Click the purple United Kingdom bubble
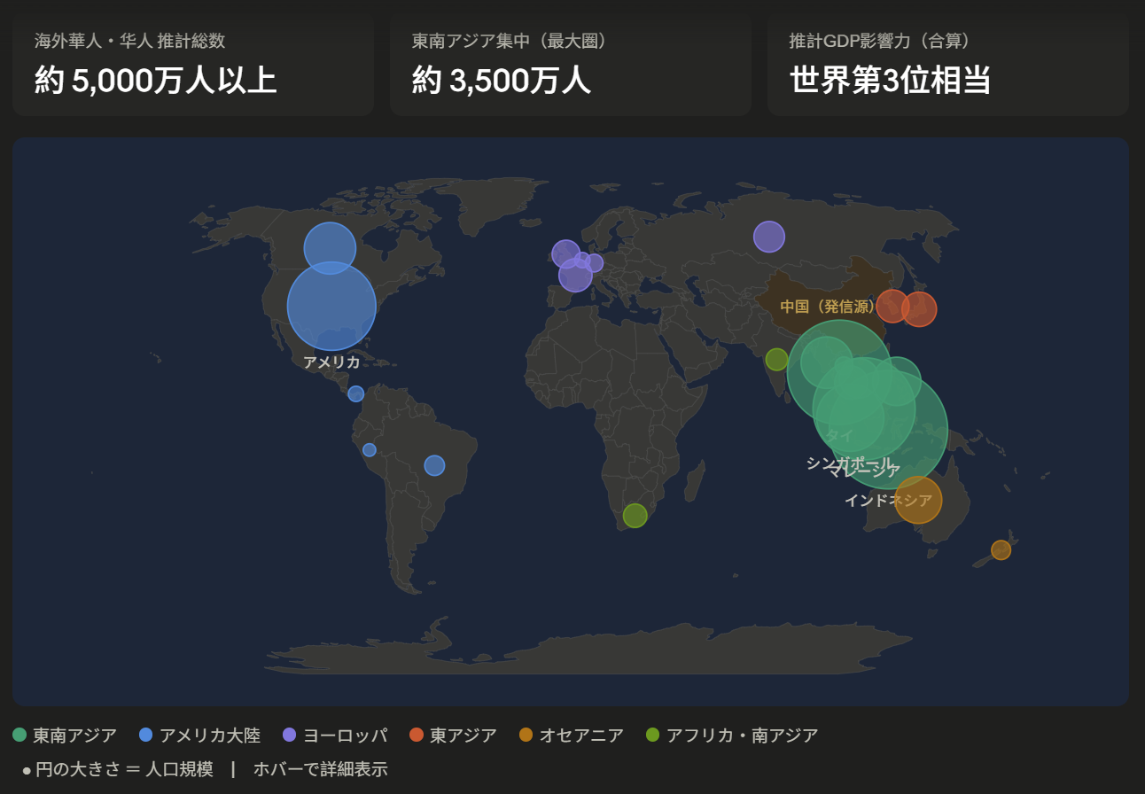This screenshot has width=1145, height=794. 565,254
